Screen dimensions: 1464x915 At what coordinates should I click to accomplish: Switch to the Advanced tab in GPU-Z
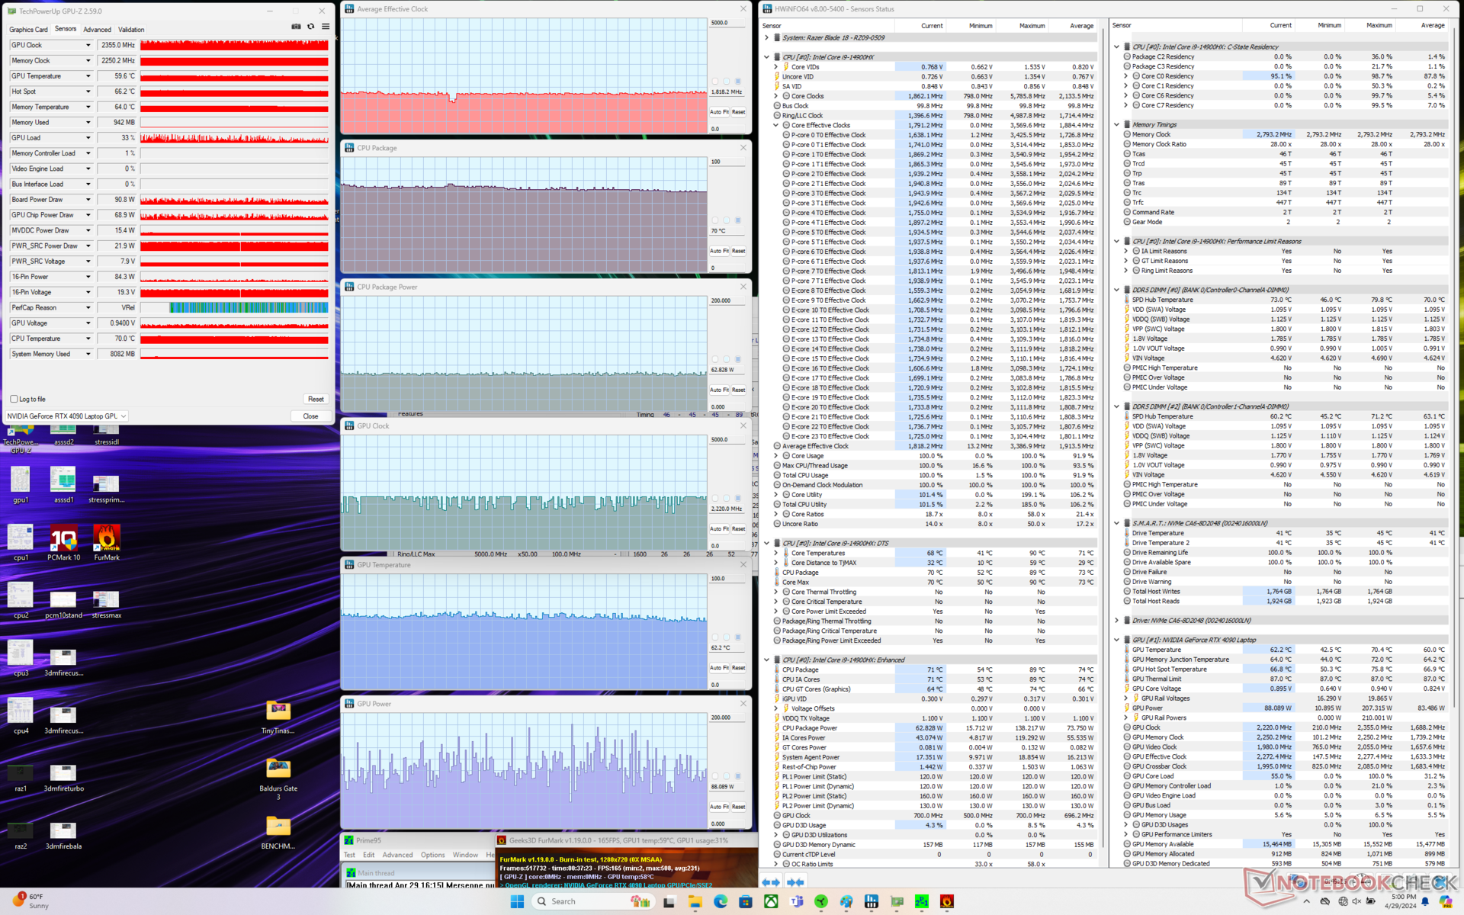coord(97,30)
